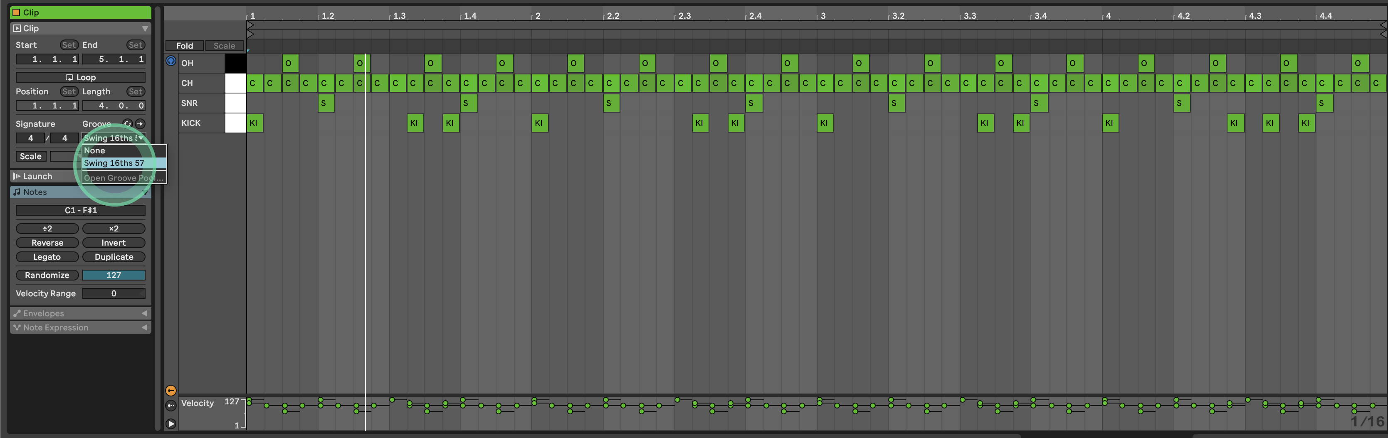The width and height of the screenshot is (1388, 438).
Task: Click the first O open-hat note
Action: click(x=290, y=64)
